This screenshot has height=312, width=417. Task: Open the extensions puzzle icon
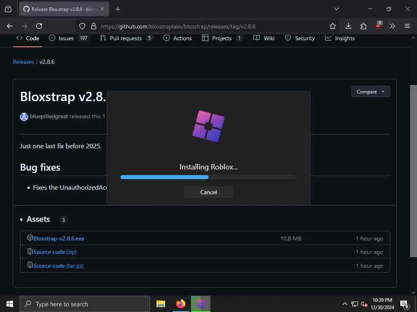(x=363, y=26)
